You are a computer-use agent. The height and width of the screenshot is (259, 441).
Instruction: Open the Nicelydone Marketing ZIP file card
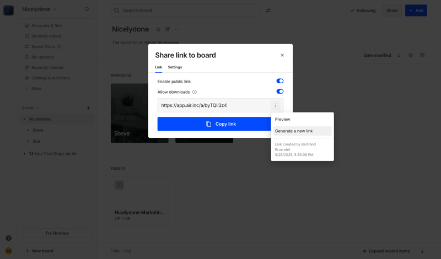(139, 201)
